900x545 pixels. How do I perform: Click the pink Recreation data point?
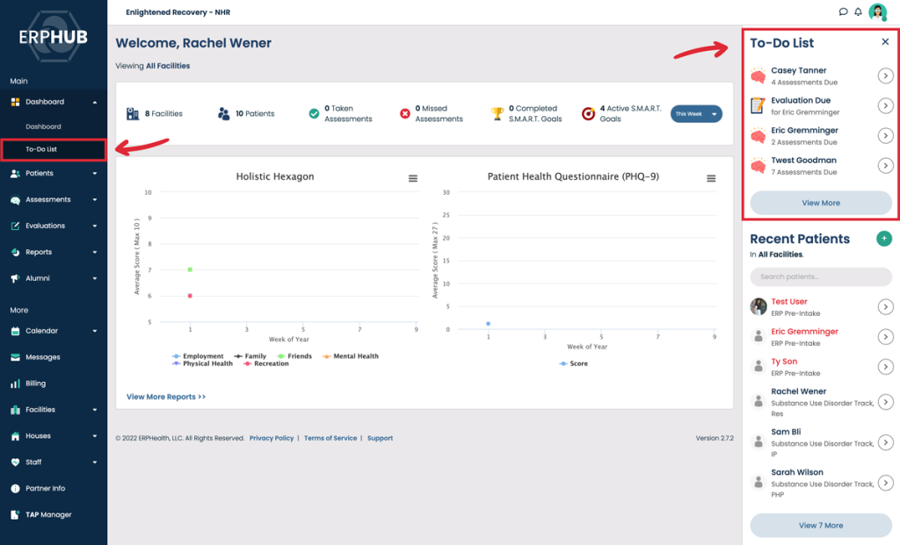point(190,296)
